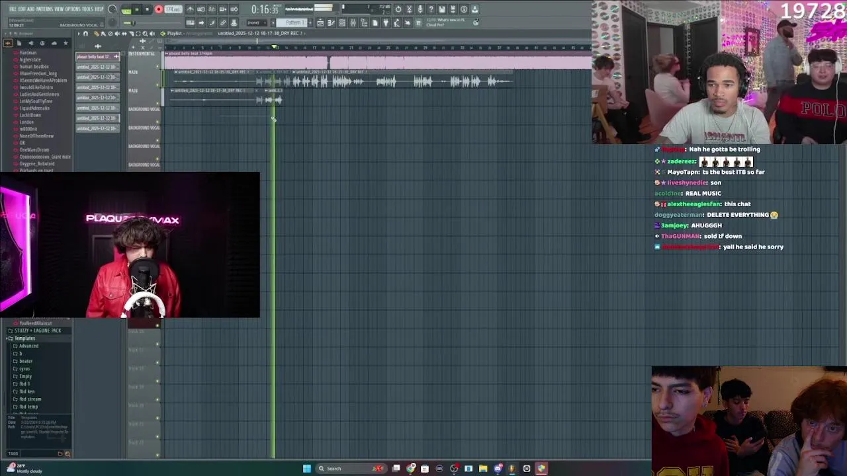847x476 pixels.
Task: Open the Playlist options arrow menu
Action: pos(79,33)
